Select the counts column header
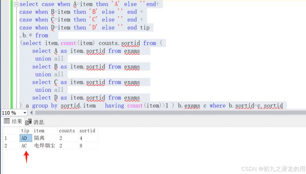306x174 pixels. (67, 130)
